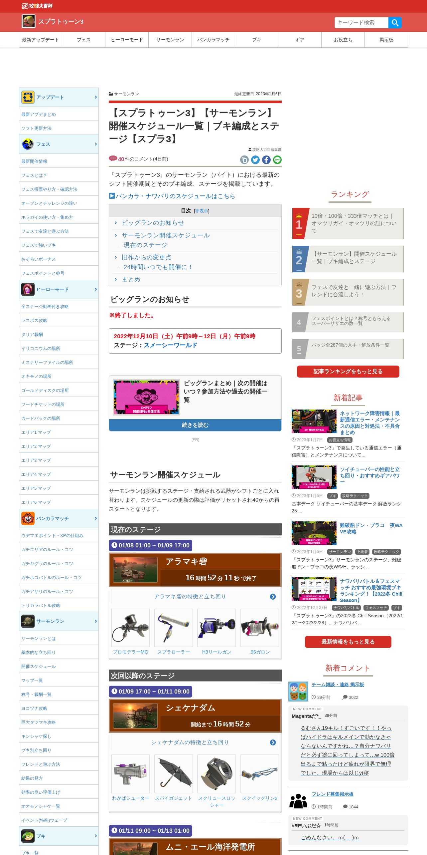Click the フェス sidebar section icon
Screen dimensions: 427x855
point(28,144)
